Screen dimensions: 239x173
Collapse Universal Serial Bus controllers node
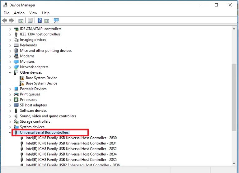[x=10, y=133]
